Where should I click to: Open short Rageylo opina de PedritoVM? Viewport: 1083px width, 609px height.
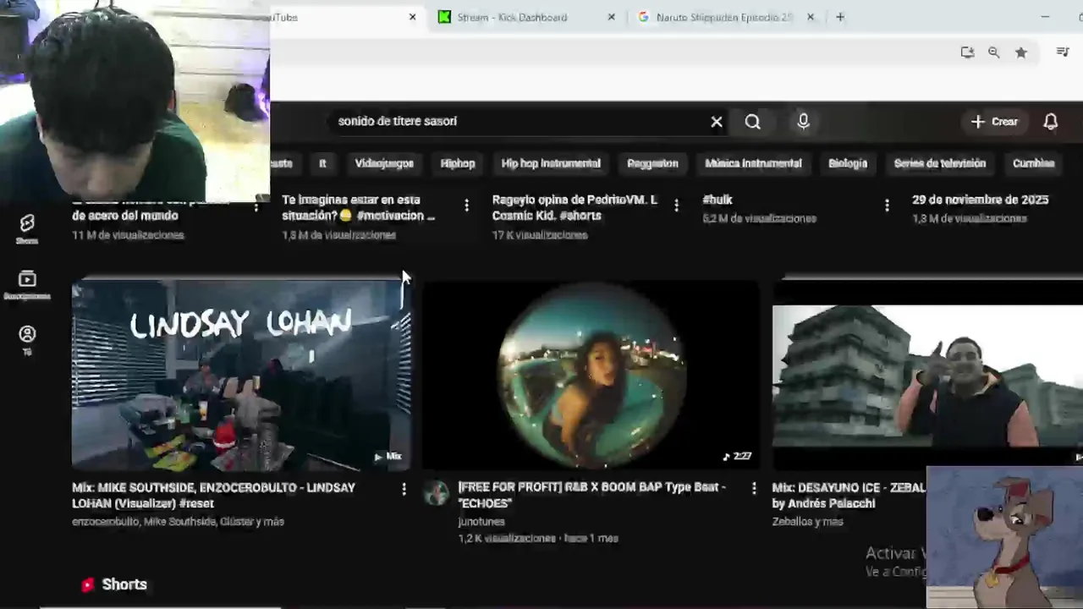pyautogui.click(x=574, y=208)
